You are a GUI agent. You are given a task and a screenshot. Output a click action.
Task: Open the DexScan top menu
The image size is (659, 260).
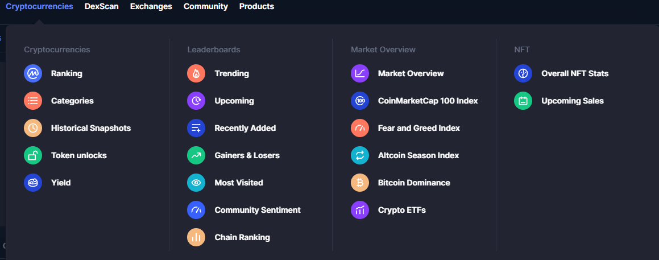pyautogui.click(x=101, y=6)
